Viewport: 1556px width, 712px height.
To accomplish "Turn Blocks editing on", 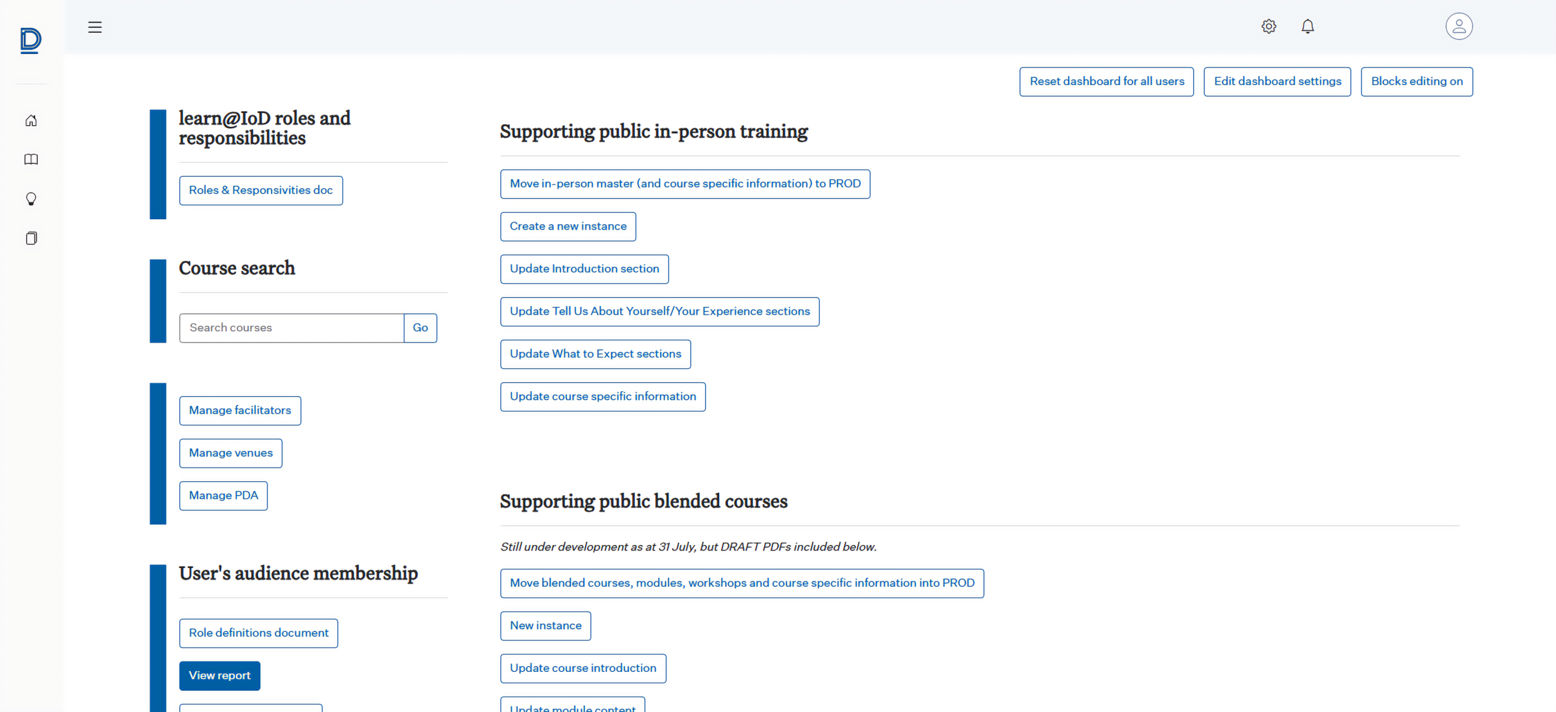I will (1416, 81).
